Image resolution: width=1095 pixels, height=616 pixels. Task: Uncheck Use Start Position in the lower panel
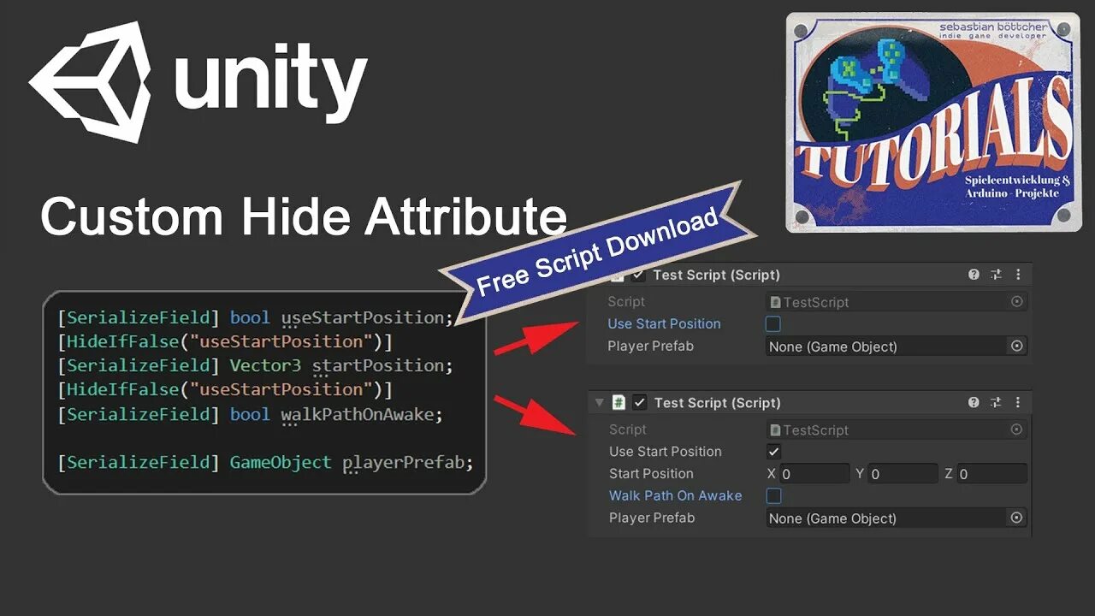(x=773, y=451)
